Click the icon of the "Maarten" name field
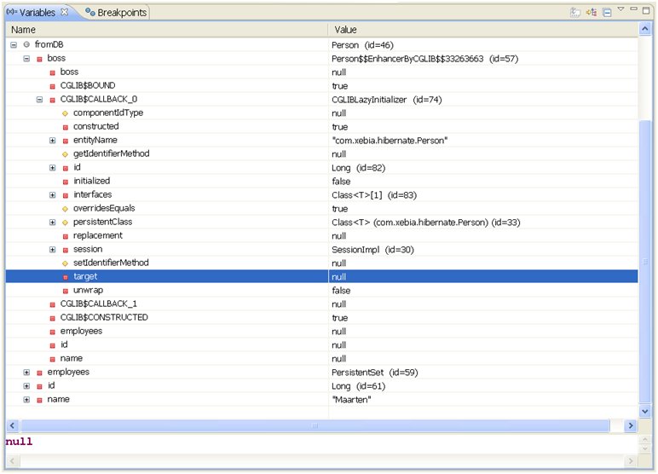The height and width of the screenshot is (474, 658). click(x=39, y=400)
